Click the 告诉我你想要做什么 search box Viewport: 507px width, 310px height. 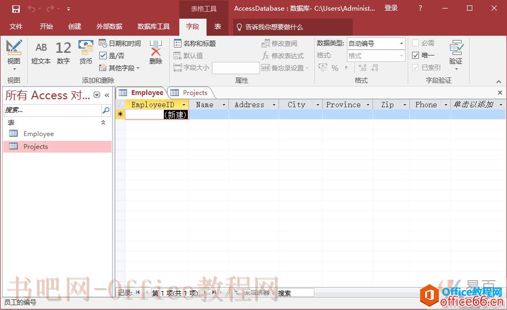[x=293, y=27]
